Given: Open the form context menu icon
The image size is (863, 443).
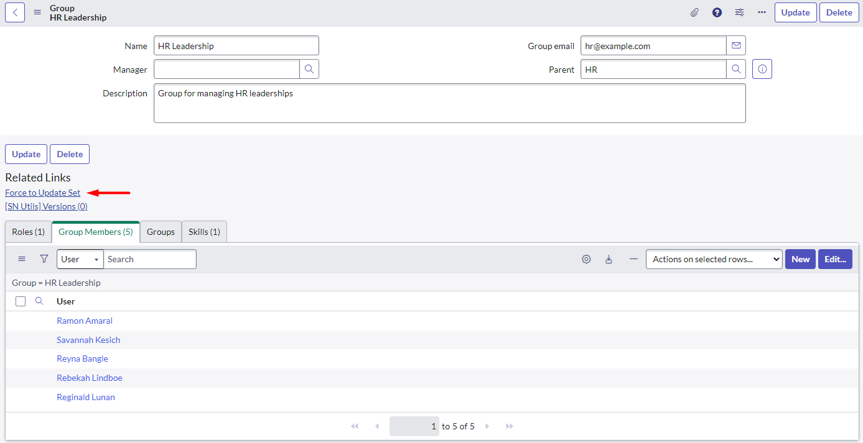Looking at the screenshot, I should 37,12.
